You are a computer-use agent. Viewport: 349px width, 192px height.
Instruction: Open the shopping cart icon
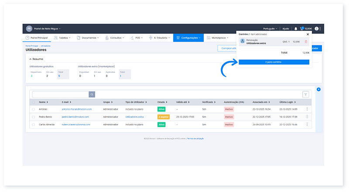tap(301, 29)
